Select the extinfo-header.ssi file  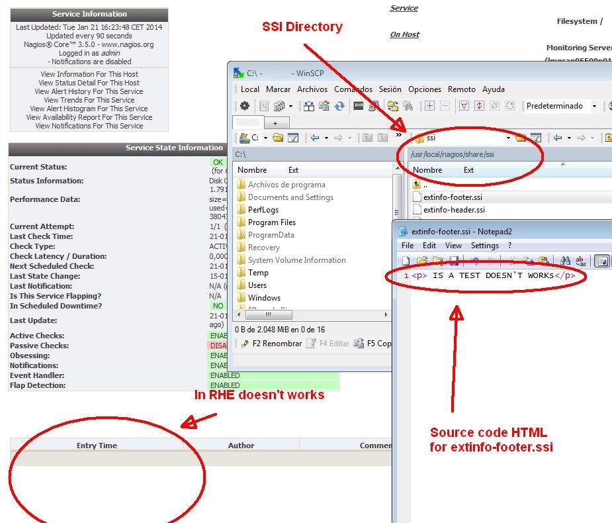454,210
